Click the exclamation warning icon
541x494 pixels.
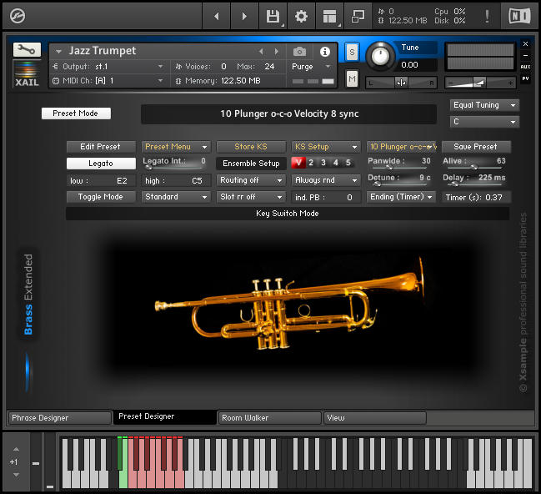[x=487, y=16]
